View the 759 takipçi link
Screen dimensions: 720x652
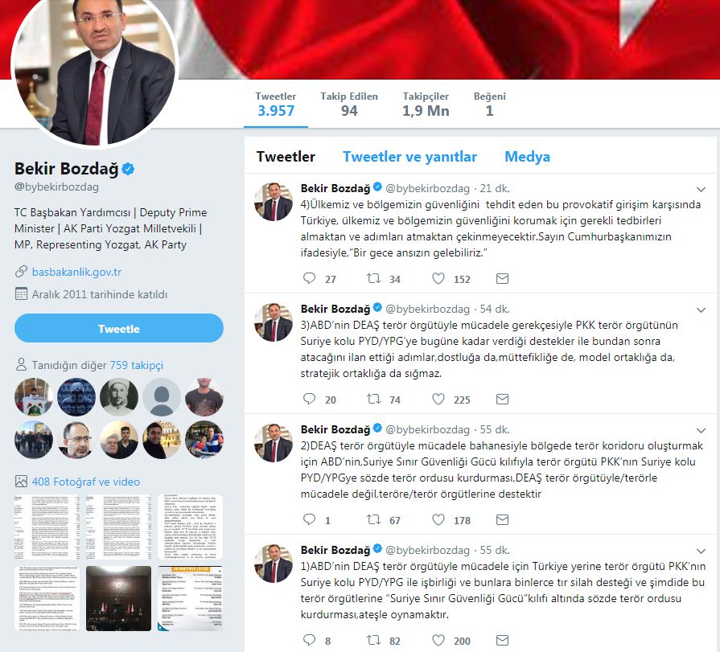click(137, 365)
